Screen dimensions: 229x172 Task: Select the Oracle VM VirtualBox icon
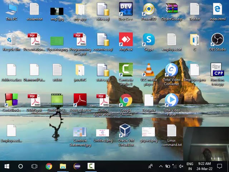[x=126, y=132]
